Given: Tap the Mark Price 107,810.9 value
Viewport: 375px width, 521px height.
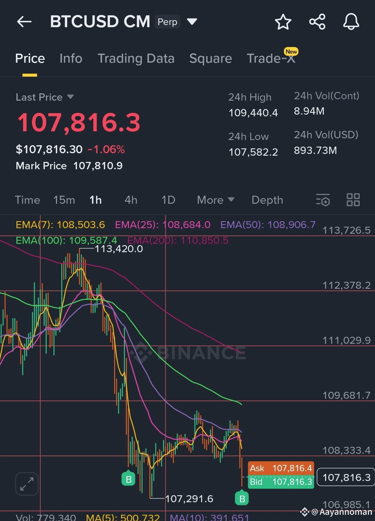Looking at the screenshot, I should [98, 166].
